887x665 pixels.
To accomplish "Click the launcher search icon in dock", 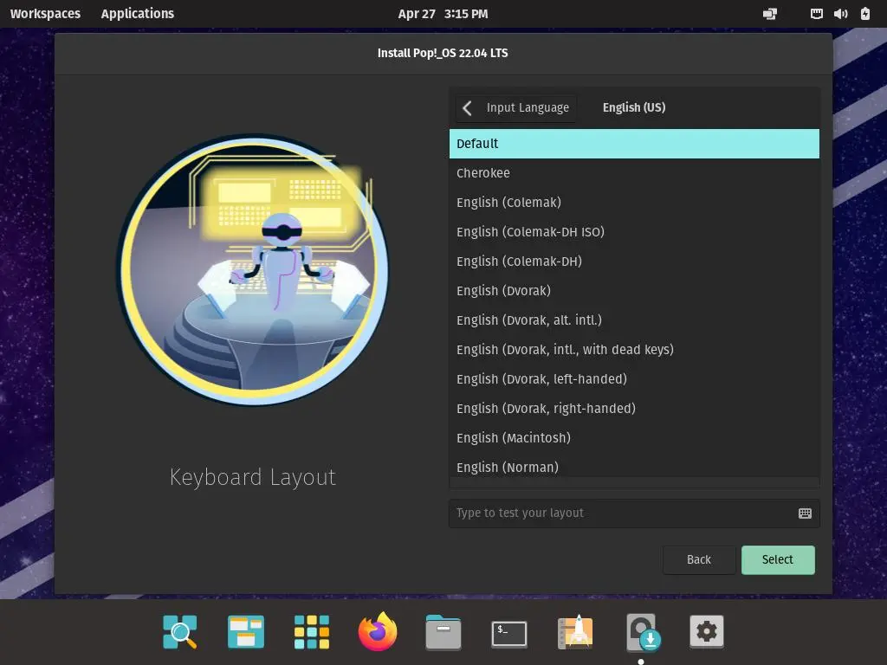I will pos(180,633).
